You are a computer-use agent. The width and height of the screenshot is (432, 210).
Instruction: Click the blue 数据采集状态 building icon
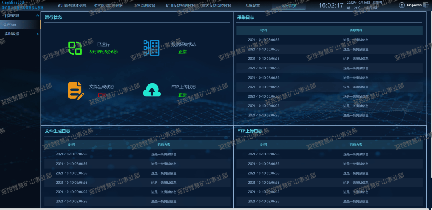[151, 48]
